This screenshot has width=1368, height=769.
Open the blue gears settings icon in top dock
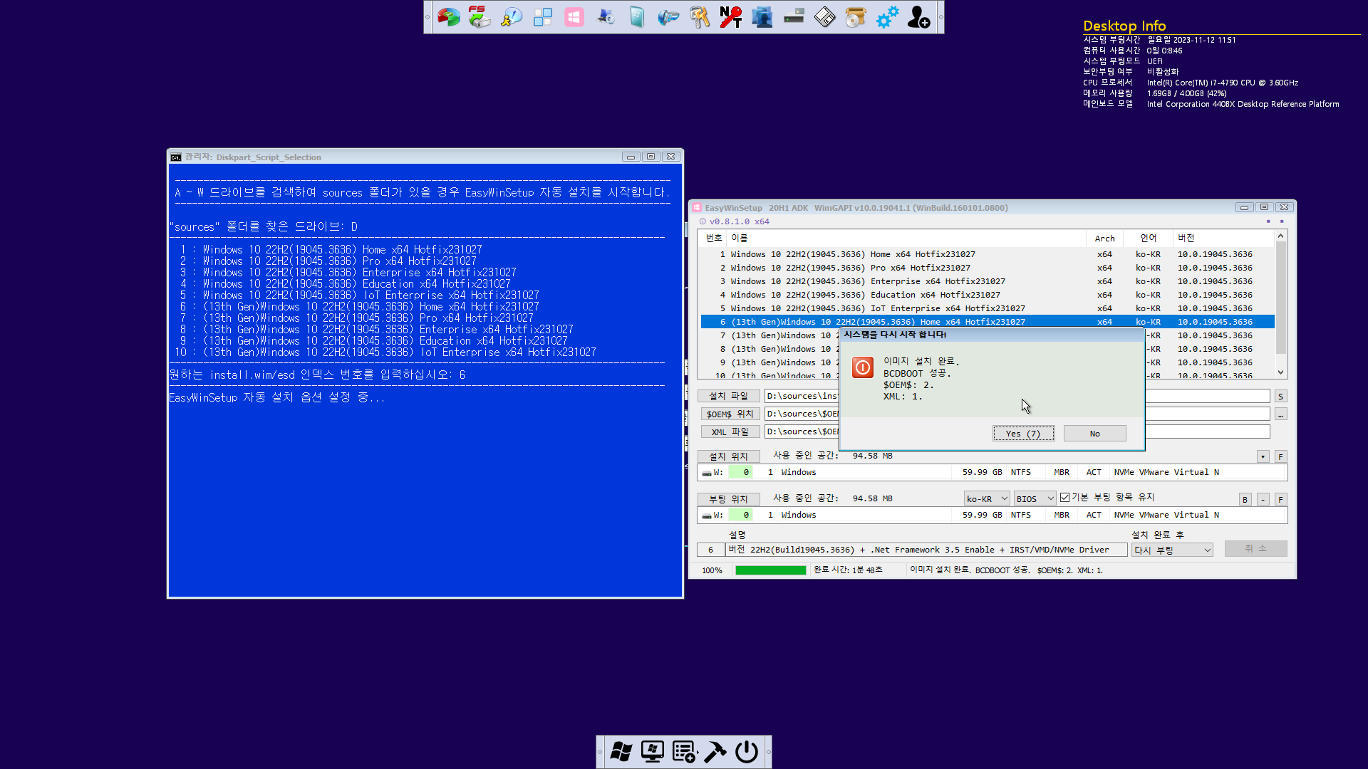click(887, 16)
